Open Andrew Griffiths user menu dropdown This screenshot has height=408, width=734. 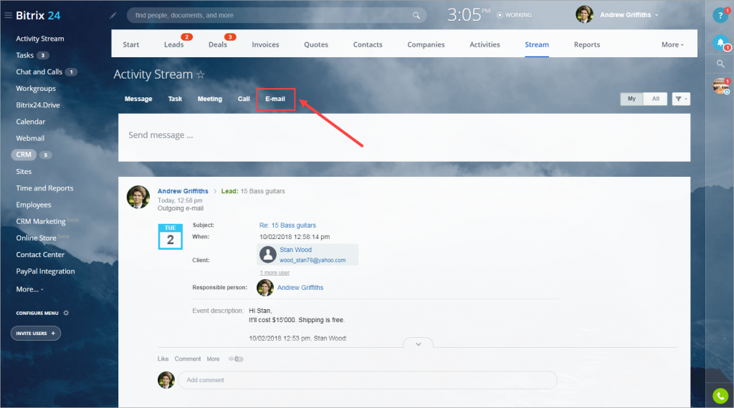pos(629,15)
